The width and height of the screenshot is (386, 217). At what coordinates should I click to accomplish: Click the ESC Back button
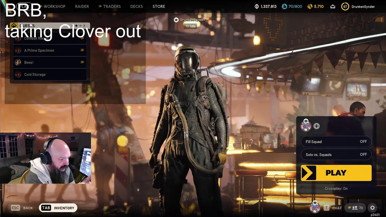[x=22, y=208]
